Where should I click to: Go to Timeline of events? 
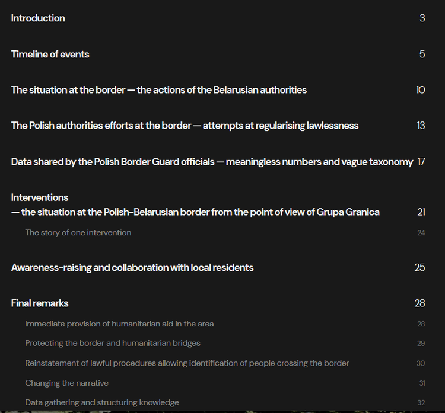[50, 54]
